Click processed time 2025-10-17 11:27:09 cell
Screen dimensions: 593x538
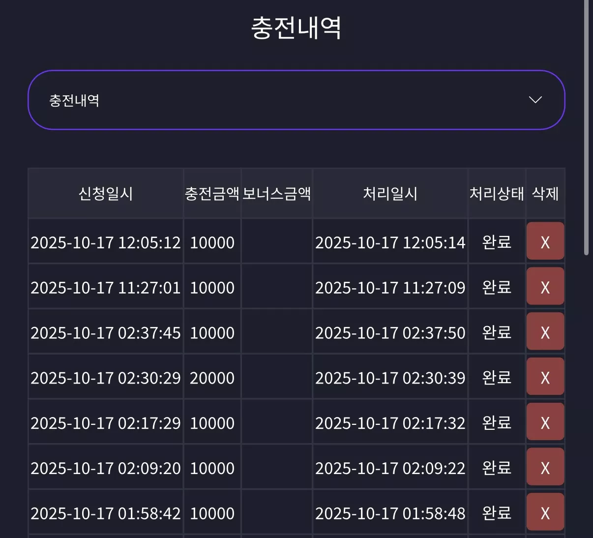[390, 287]
